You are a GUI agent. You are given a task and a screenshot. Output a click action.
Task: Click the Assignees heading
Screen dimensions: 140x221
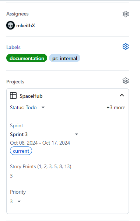click(x=17, y=14)
